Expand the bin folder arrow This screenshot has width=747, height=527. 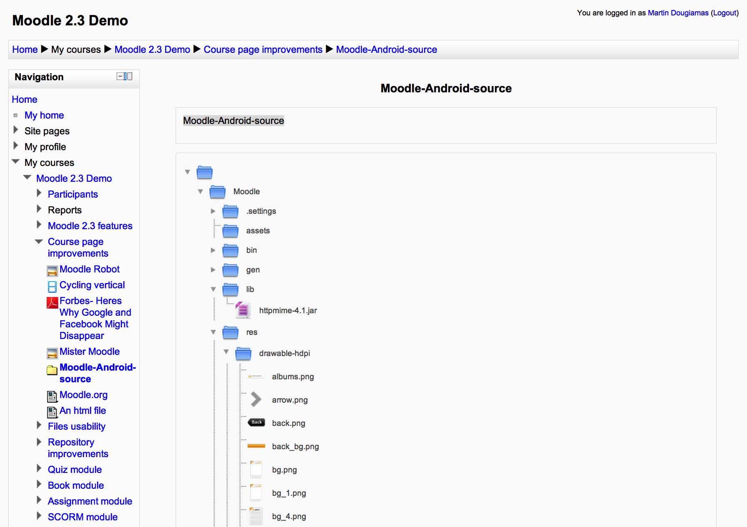pyautogui.click(x=213, y=250)
